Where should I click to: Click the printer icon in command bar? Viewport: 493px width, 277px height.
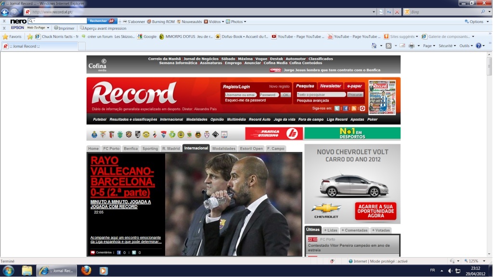point(411,46)
